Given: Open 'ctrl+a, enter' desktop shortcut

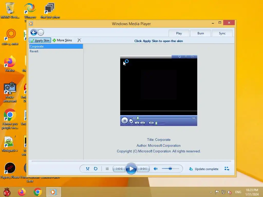Looking at the screenshot, I should 10,37.
